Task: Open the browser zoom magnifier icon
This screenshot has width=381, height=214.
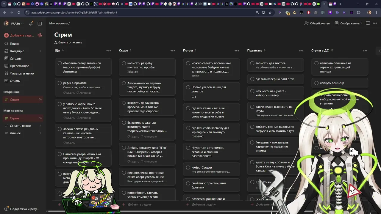Action: [257, 12]
